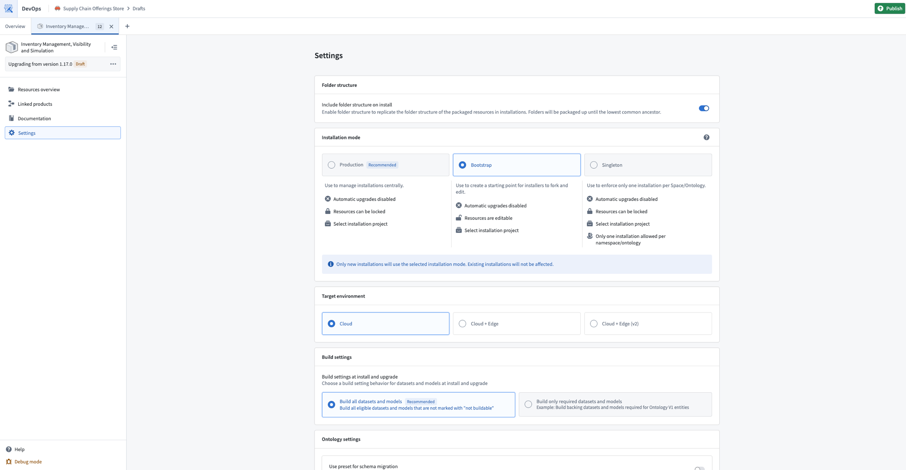Viewport: 906px width, 470px height.
Task: Choose Build all datasets and models
Action: [x=419, y=404]
